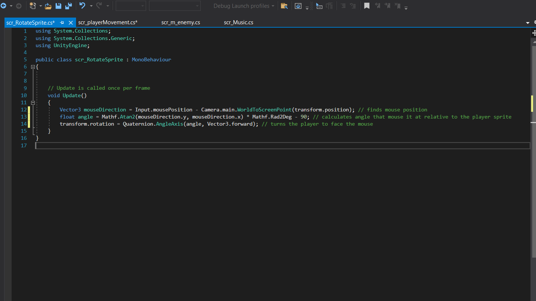Viewport: 536px width, 301px height.
Task: Switch to the scr_playerMovement.cs tab
Action: (108, 22)
